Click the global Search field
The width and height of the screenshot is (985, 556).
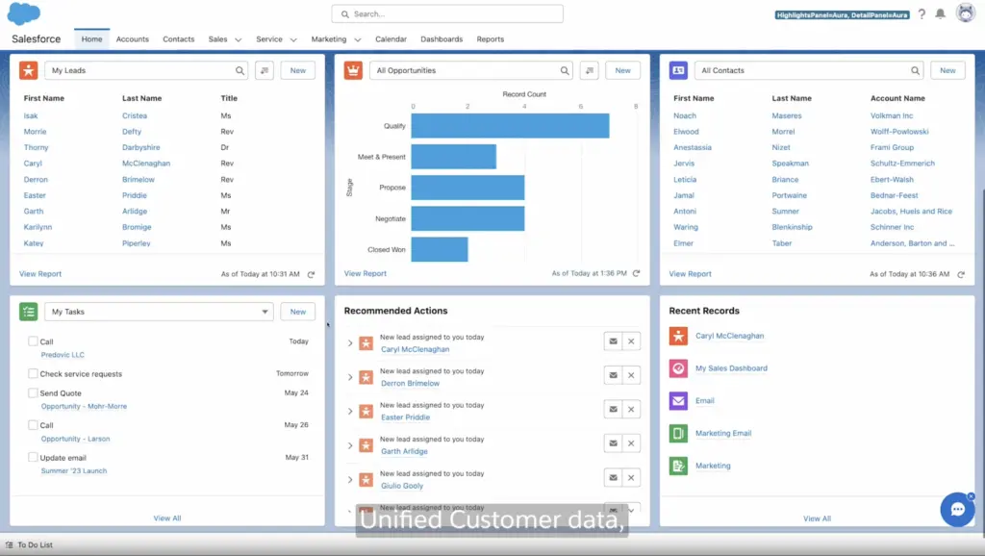pos(447,13)
